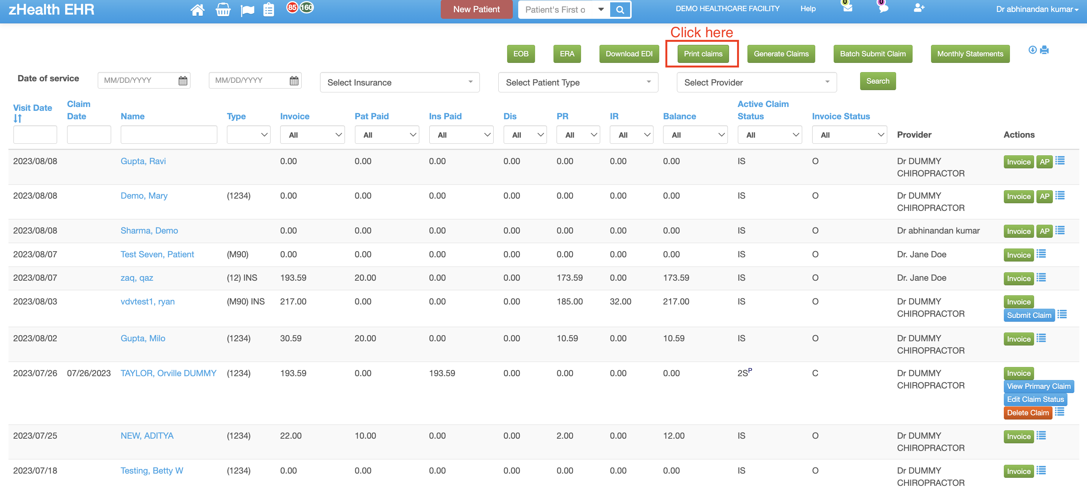This screenshot has height=487, width=1087.
Task: Open Select Insurance dropdown
Action: [399, 82]
